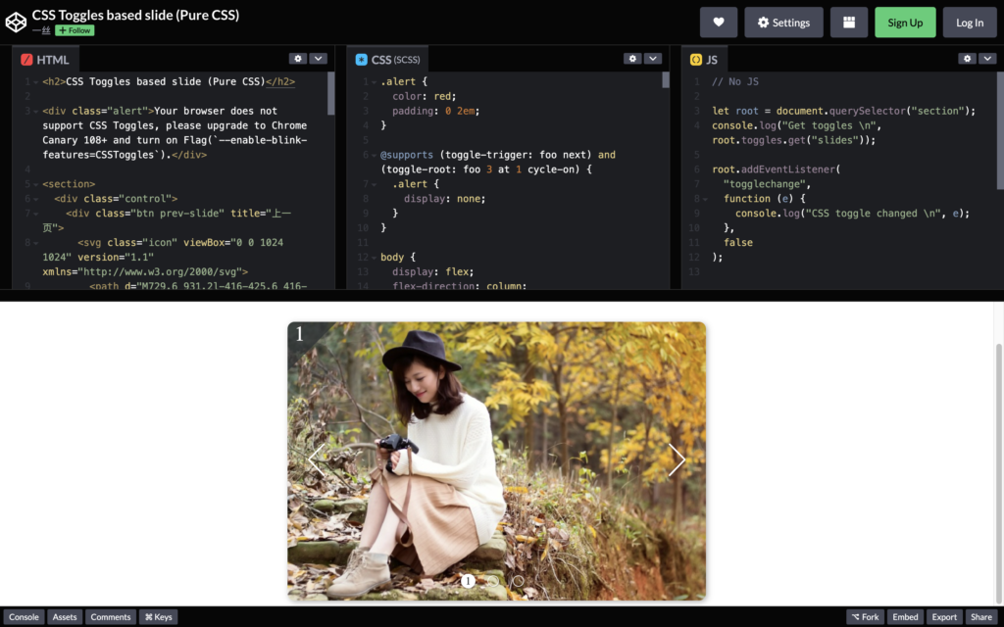Click the HTML editor vertical scrollbar
The image size is (1004, 627).
point(331,93)
